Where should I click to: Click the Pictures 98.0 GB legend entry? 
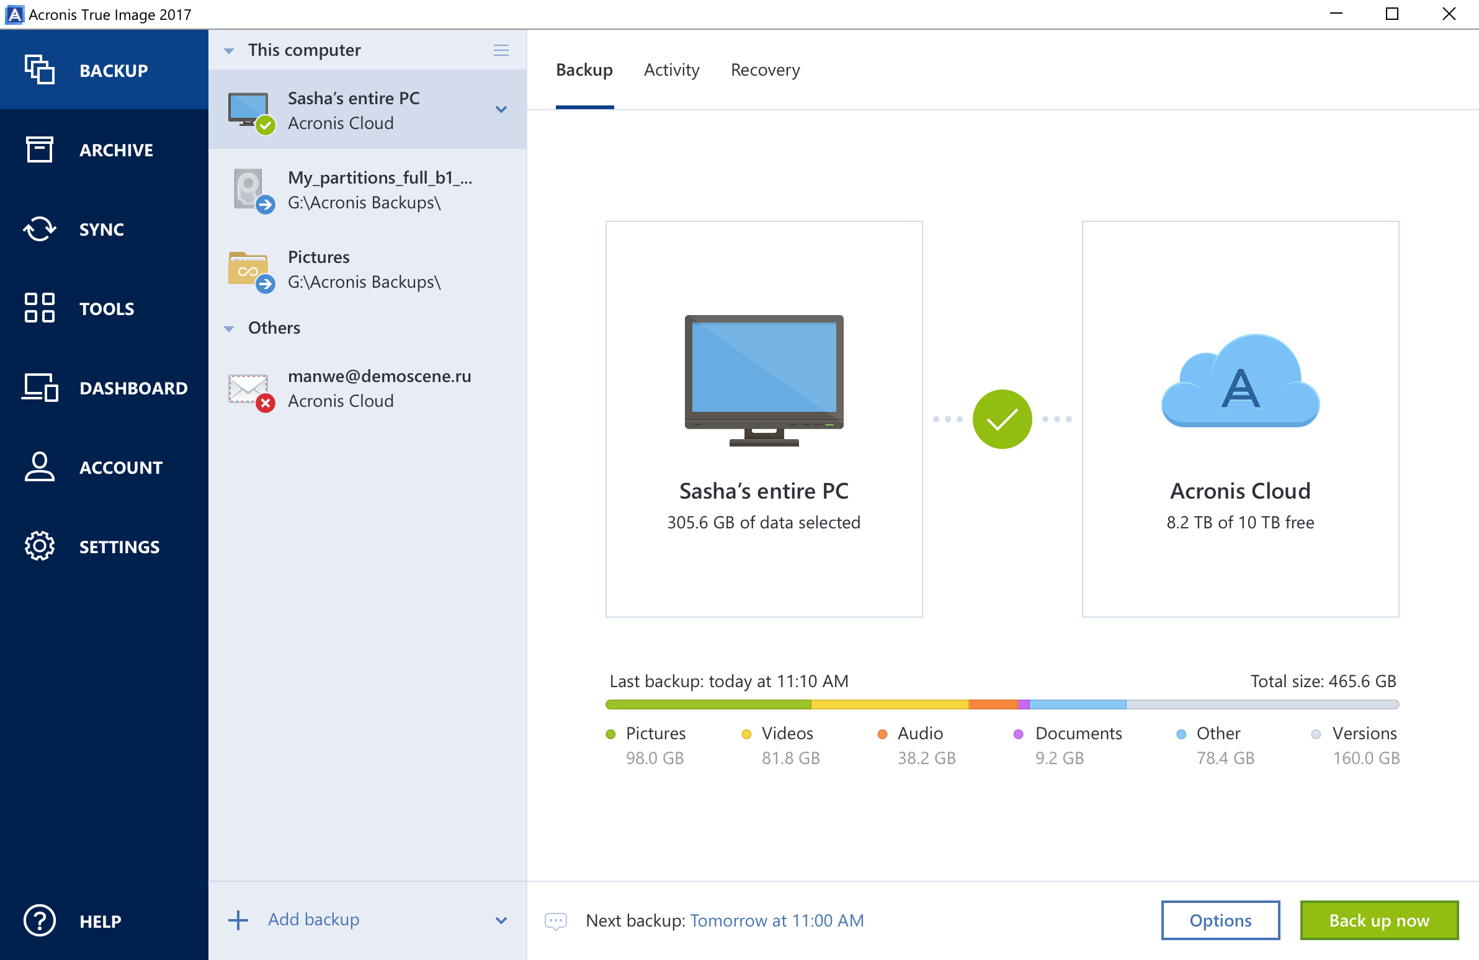tap(646, 745)
